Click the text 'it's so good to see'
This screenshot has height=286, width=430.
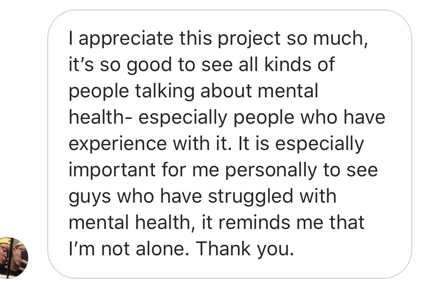point(150,64)
